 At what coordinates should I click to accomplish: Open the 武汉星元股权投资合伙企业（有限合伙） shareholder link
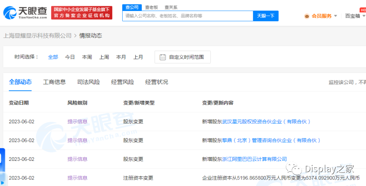266,121
